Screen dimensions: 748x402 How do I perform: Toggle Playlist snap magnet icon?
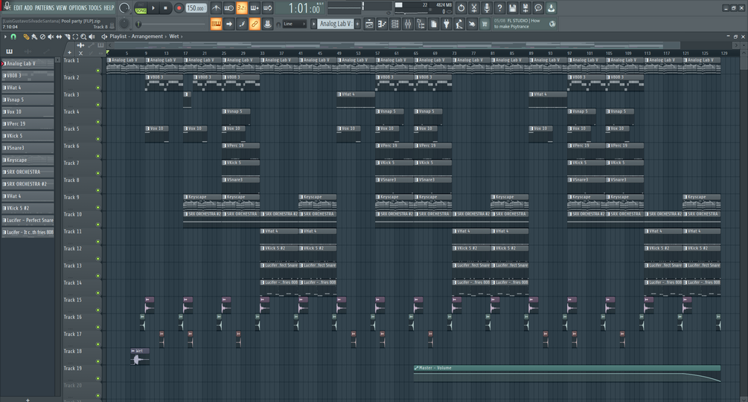13,36
